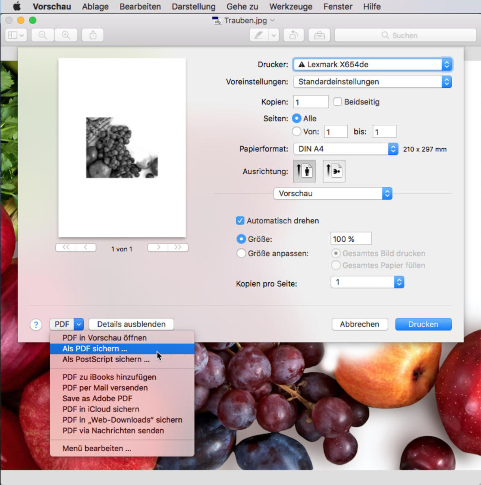
Task: Select landscape orientation icon
Action: [334, 171]
